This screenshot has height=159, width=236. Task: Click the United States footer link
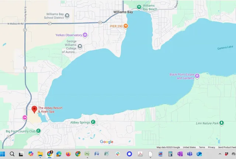point(189,147)
